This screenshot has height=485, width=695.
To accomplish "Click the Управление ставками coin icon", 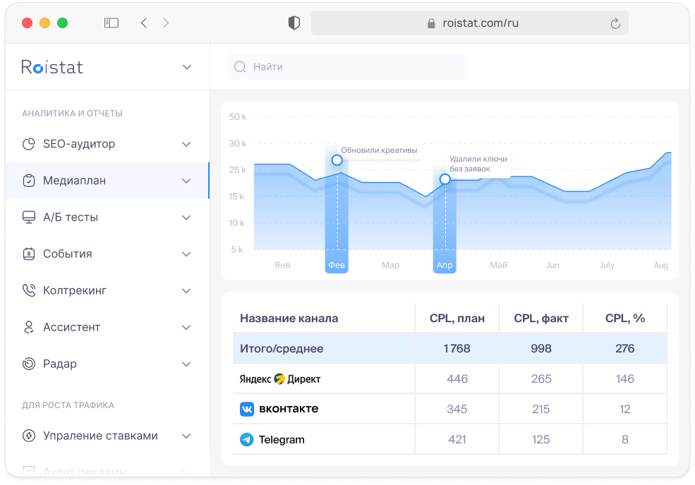I will tap(29, 436).
